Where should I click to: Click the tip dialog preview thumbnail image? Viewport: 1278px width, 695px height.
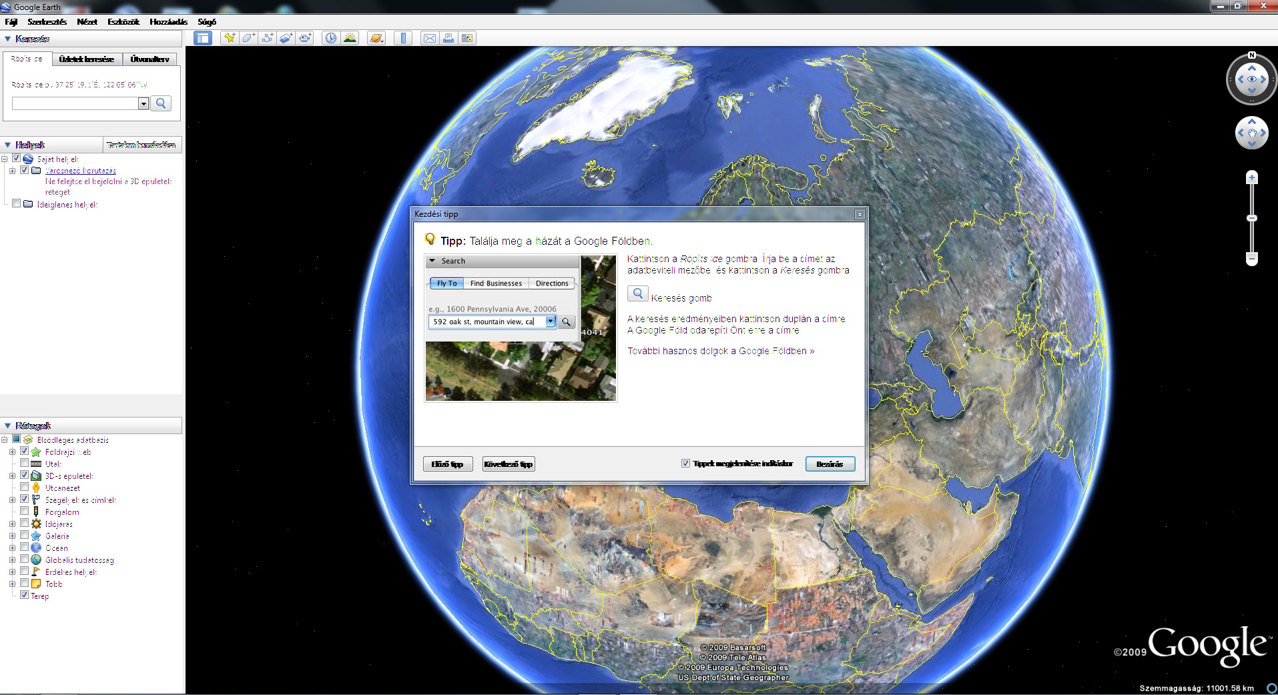(x=521, y=328)
